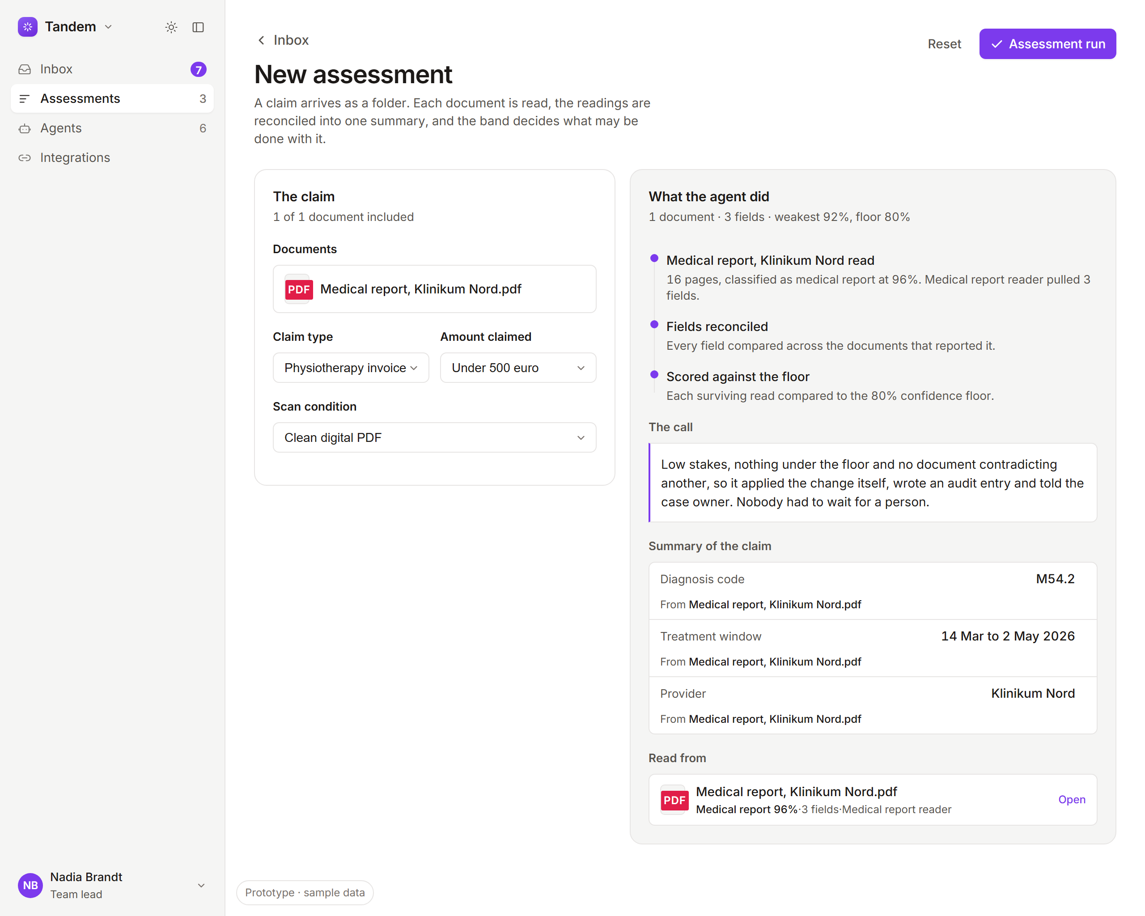1145x916 pixels.
Task: Open the Scan condition Clean digital PDF dropdown
Action: (x=434, y=437)
